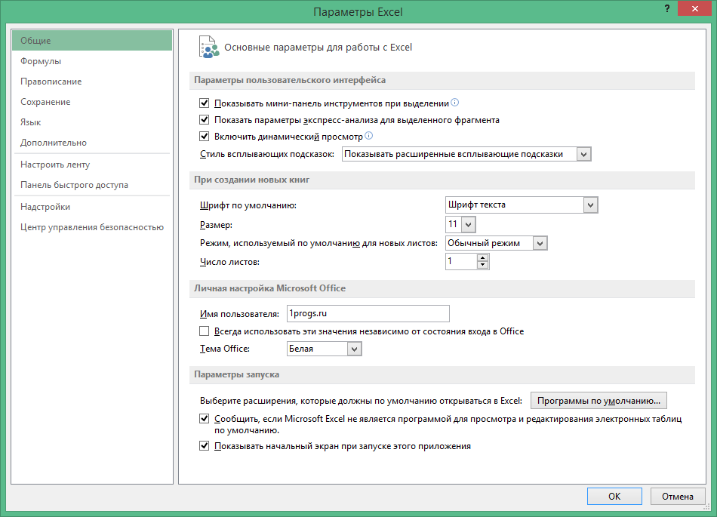
Task: Click the Шрифт по умолчанию label
Action: (x=248, y=205)
